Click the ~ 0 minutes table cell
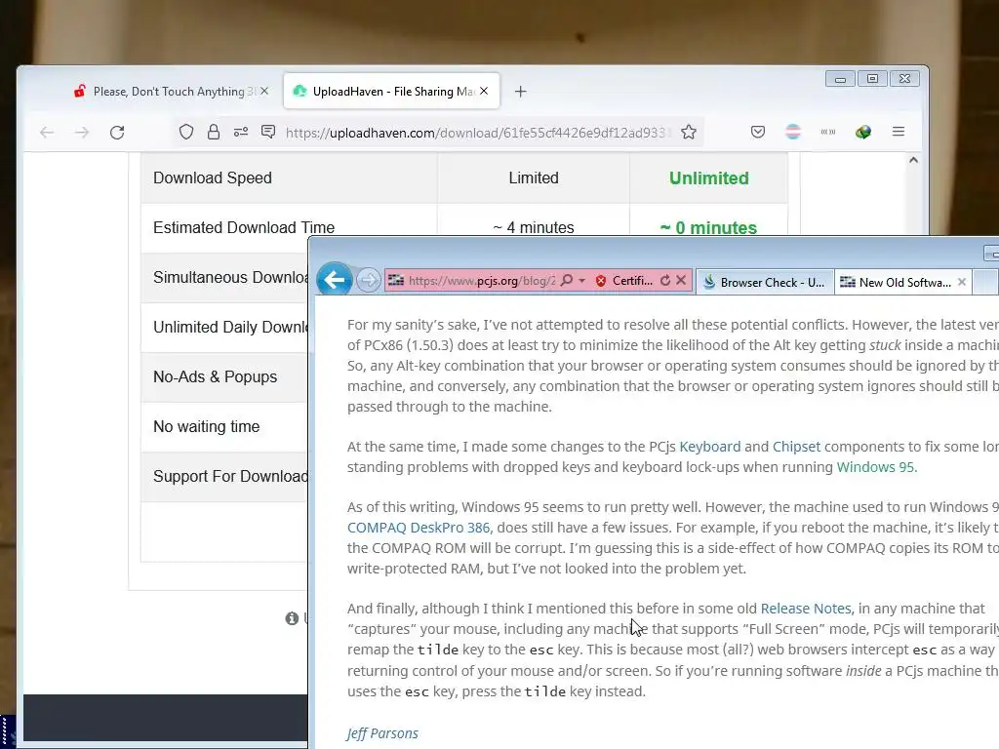Image resolution: width=999 pixels, height=749 pixels. tap(708, 227)
